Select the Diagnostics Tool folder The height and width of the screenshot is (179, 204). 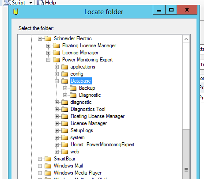click(88, 109)
